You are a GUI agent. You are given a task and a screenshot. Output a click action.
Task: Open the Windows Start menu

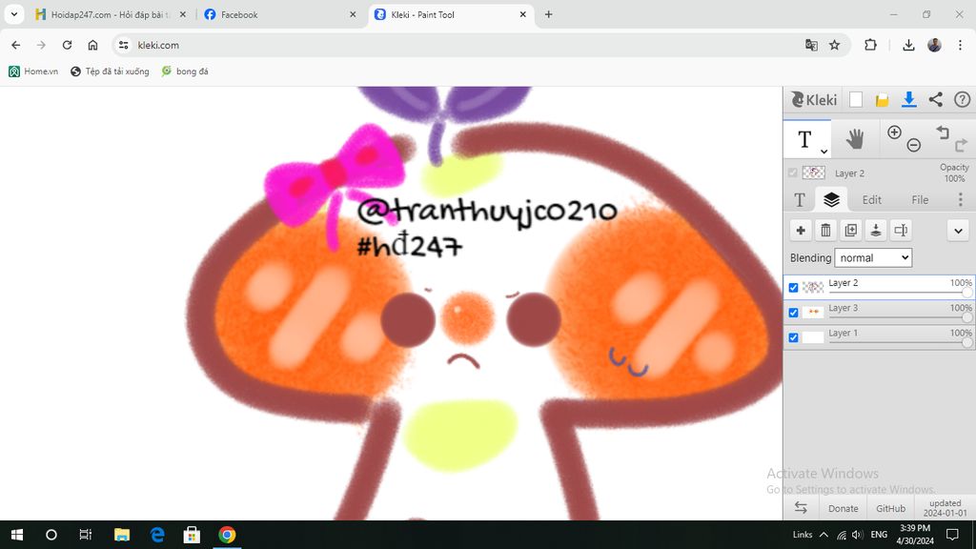click(17, 535)
